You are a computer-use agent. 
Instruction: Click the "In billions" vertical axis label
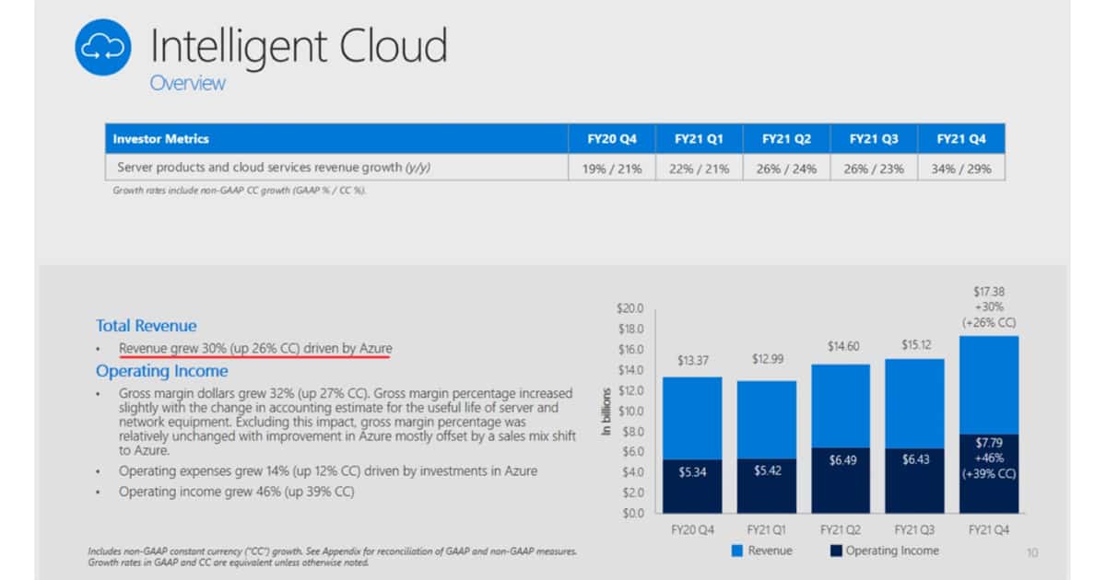(x=607, y=411)
